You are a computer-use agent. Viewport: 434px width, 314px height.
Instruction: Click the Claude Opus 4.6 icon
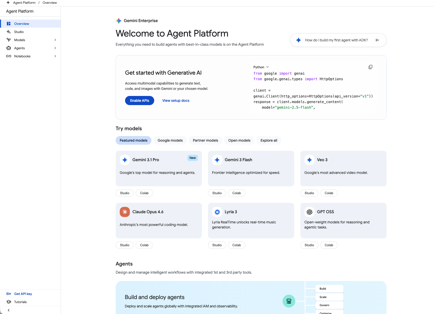tap(125, 212)
